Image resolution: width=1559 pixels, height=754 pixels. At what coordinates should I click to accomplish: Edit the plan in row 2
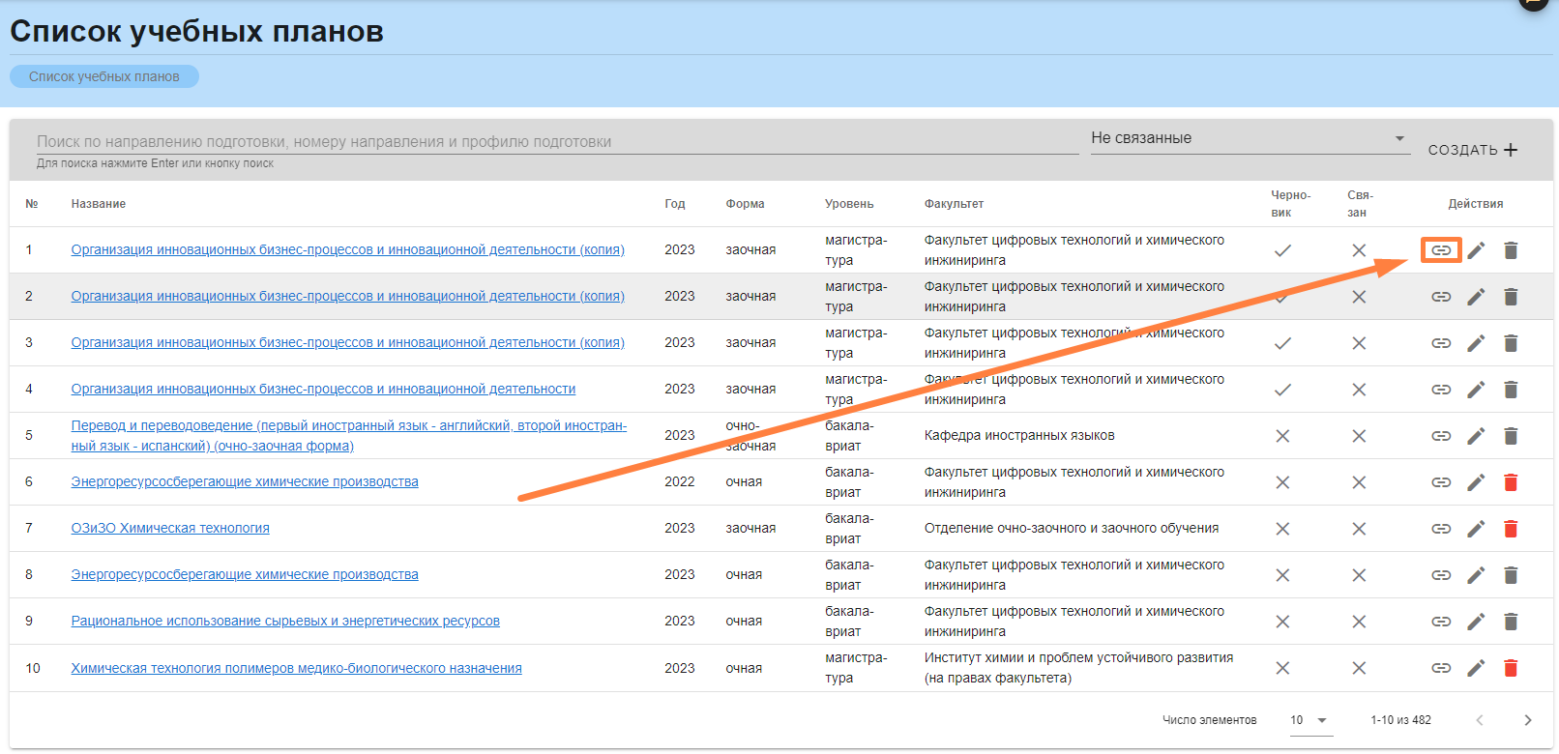(1476, 297)
